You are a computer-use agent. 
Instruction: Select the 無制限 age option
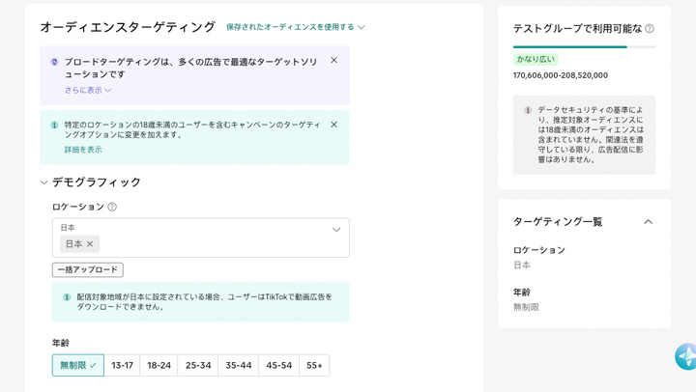pyautogui.click(x=78, y=365)
